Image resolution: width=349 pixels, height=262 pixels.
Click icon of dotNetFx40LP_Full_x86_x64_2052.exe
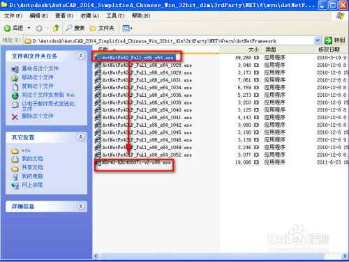click(98, 155)
